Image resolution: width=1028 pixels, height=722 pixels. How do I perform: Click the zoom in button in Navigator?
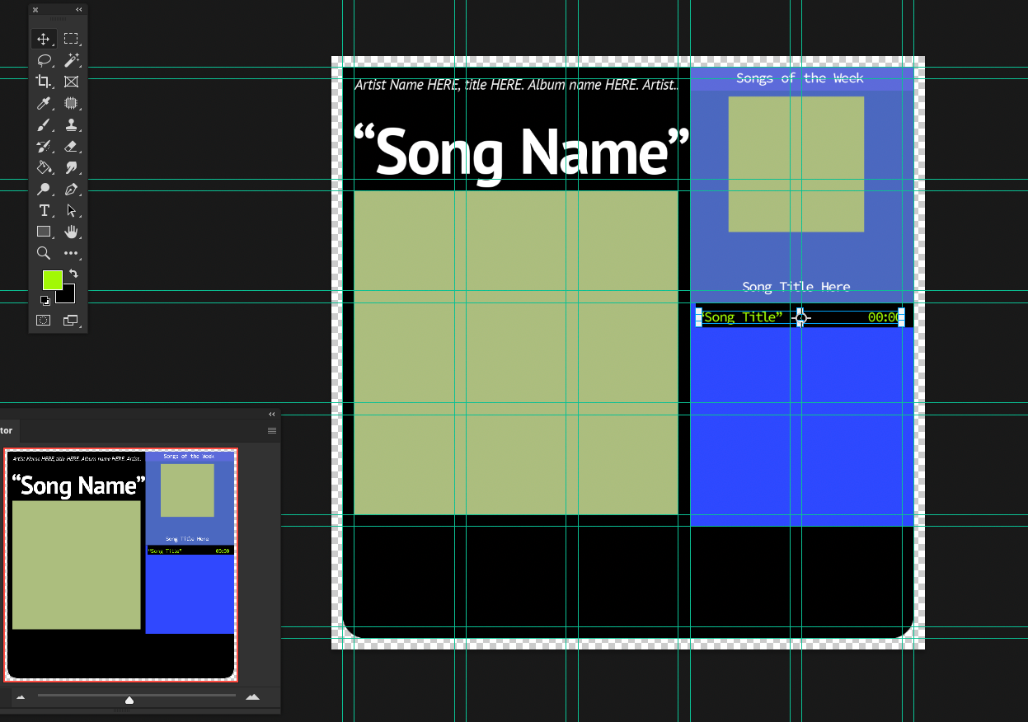(252, 696)
